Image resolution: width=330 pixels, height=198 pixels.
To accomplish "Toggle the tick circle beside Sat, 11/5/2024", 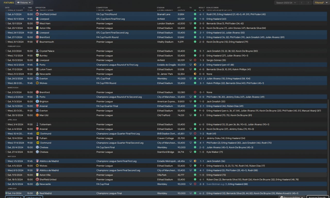I will click(6, 175).
